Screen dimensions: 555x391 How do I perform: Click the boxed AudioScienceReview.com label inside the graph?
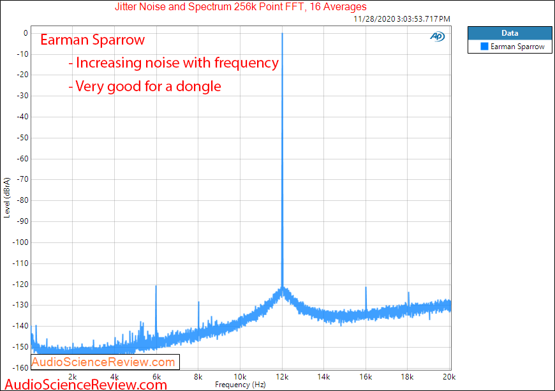pyautogui.click(x=105, y=362)
